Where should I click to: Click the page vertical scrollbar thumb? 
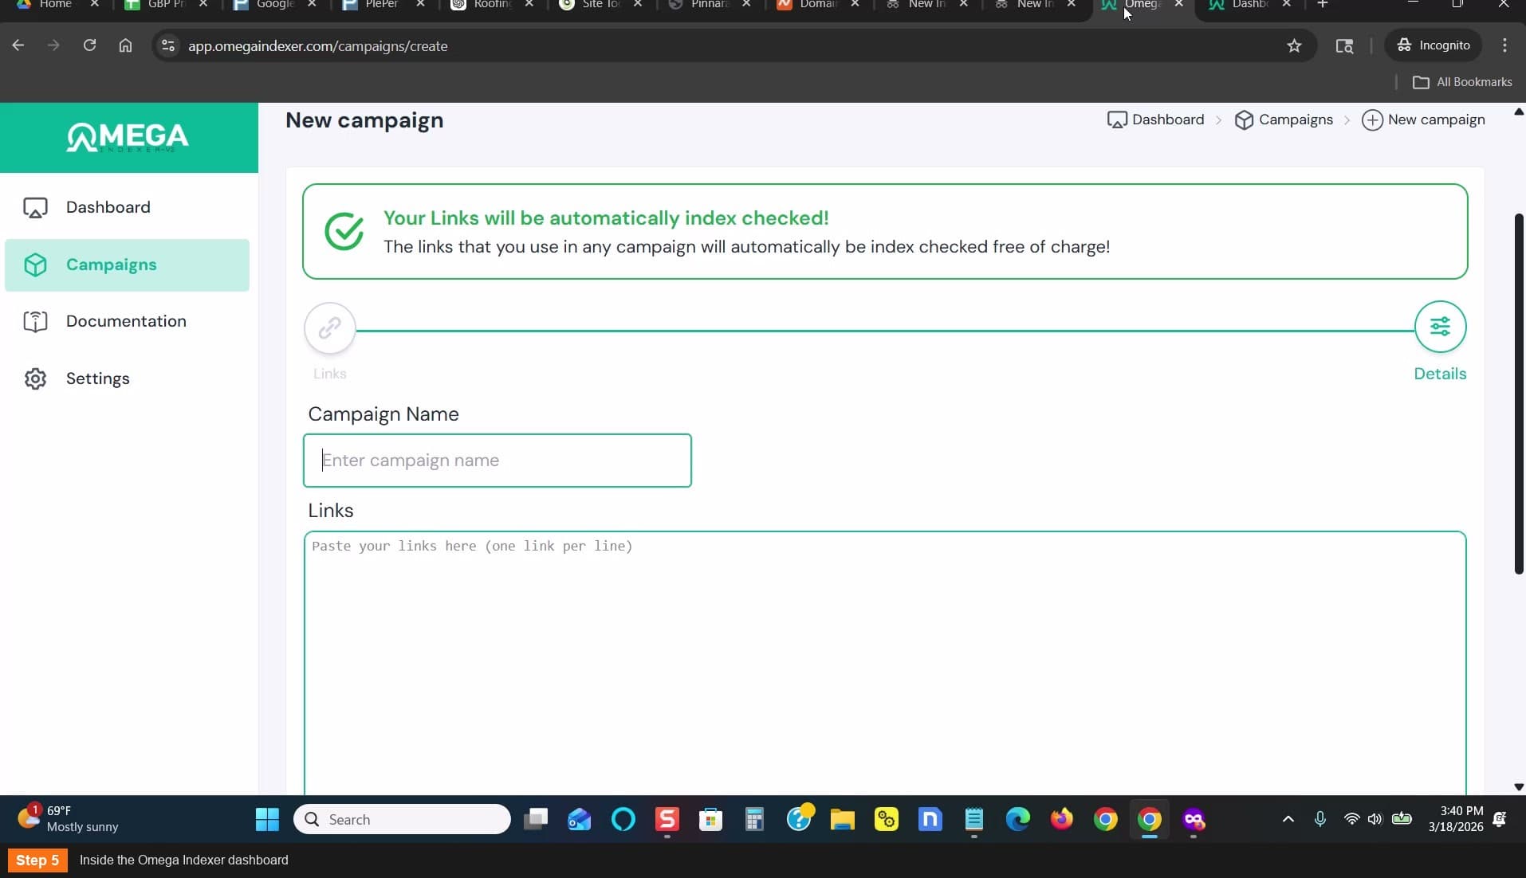click(x=1519, y=394)
